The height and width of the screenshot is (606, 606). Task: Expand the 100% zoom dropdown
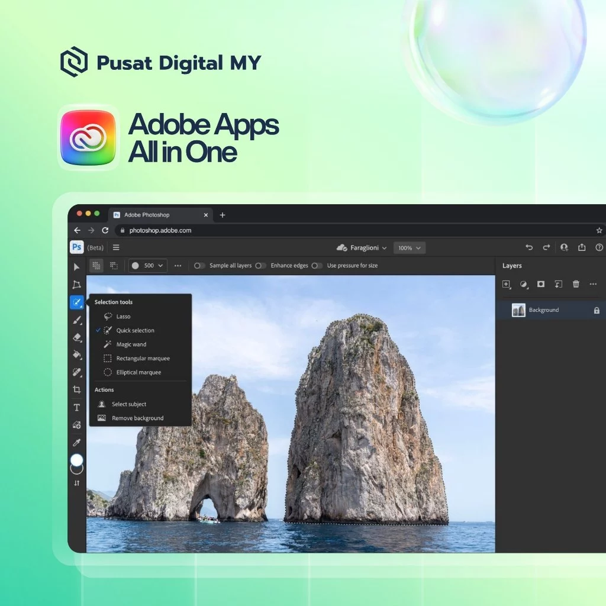tap(410, 248)
